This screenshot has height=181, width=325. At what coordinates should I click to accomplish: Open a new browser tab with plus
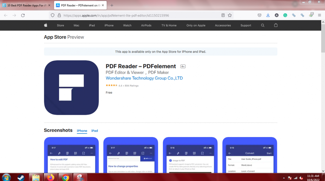[x=112, y=5]
